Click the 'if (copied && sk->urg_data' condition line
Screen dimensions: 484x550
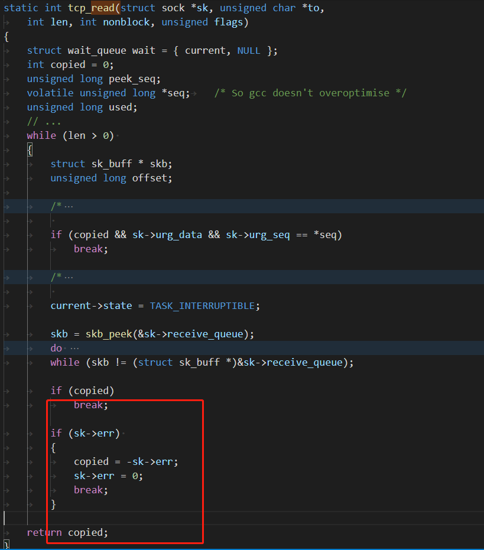[x=196, y=235]
